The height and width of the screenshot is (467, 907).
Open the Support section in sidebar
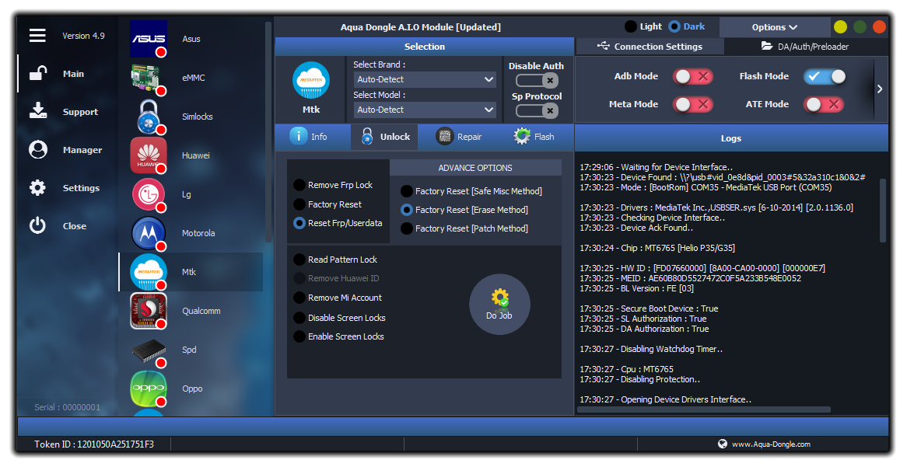point(80,112)
